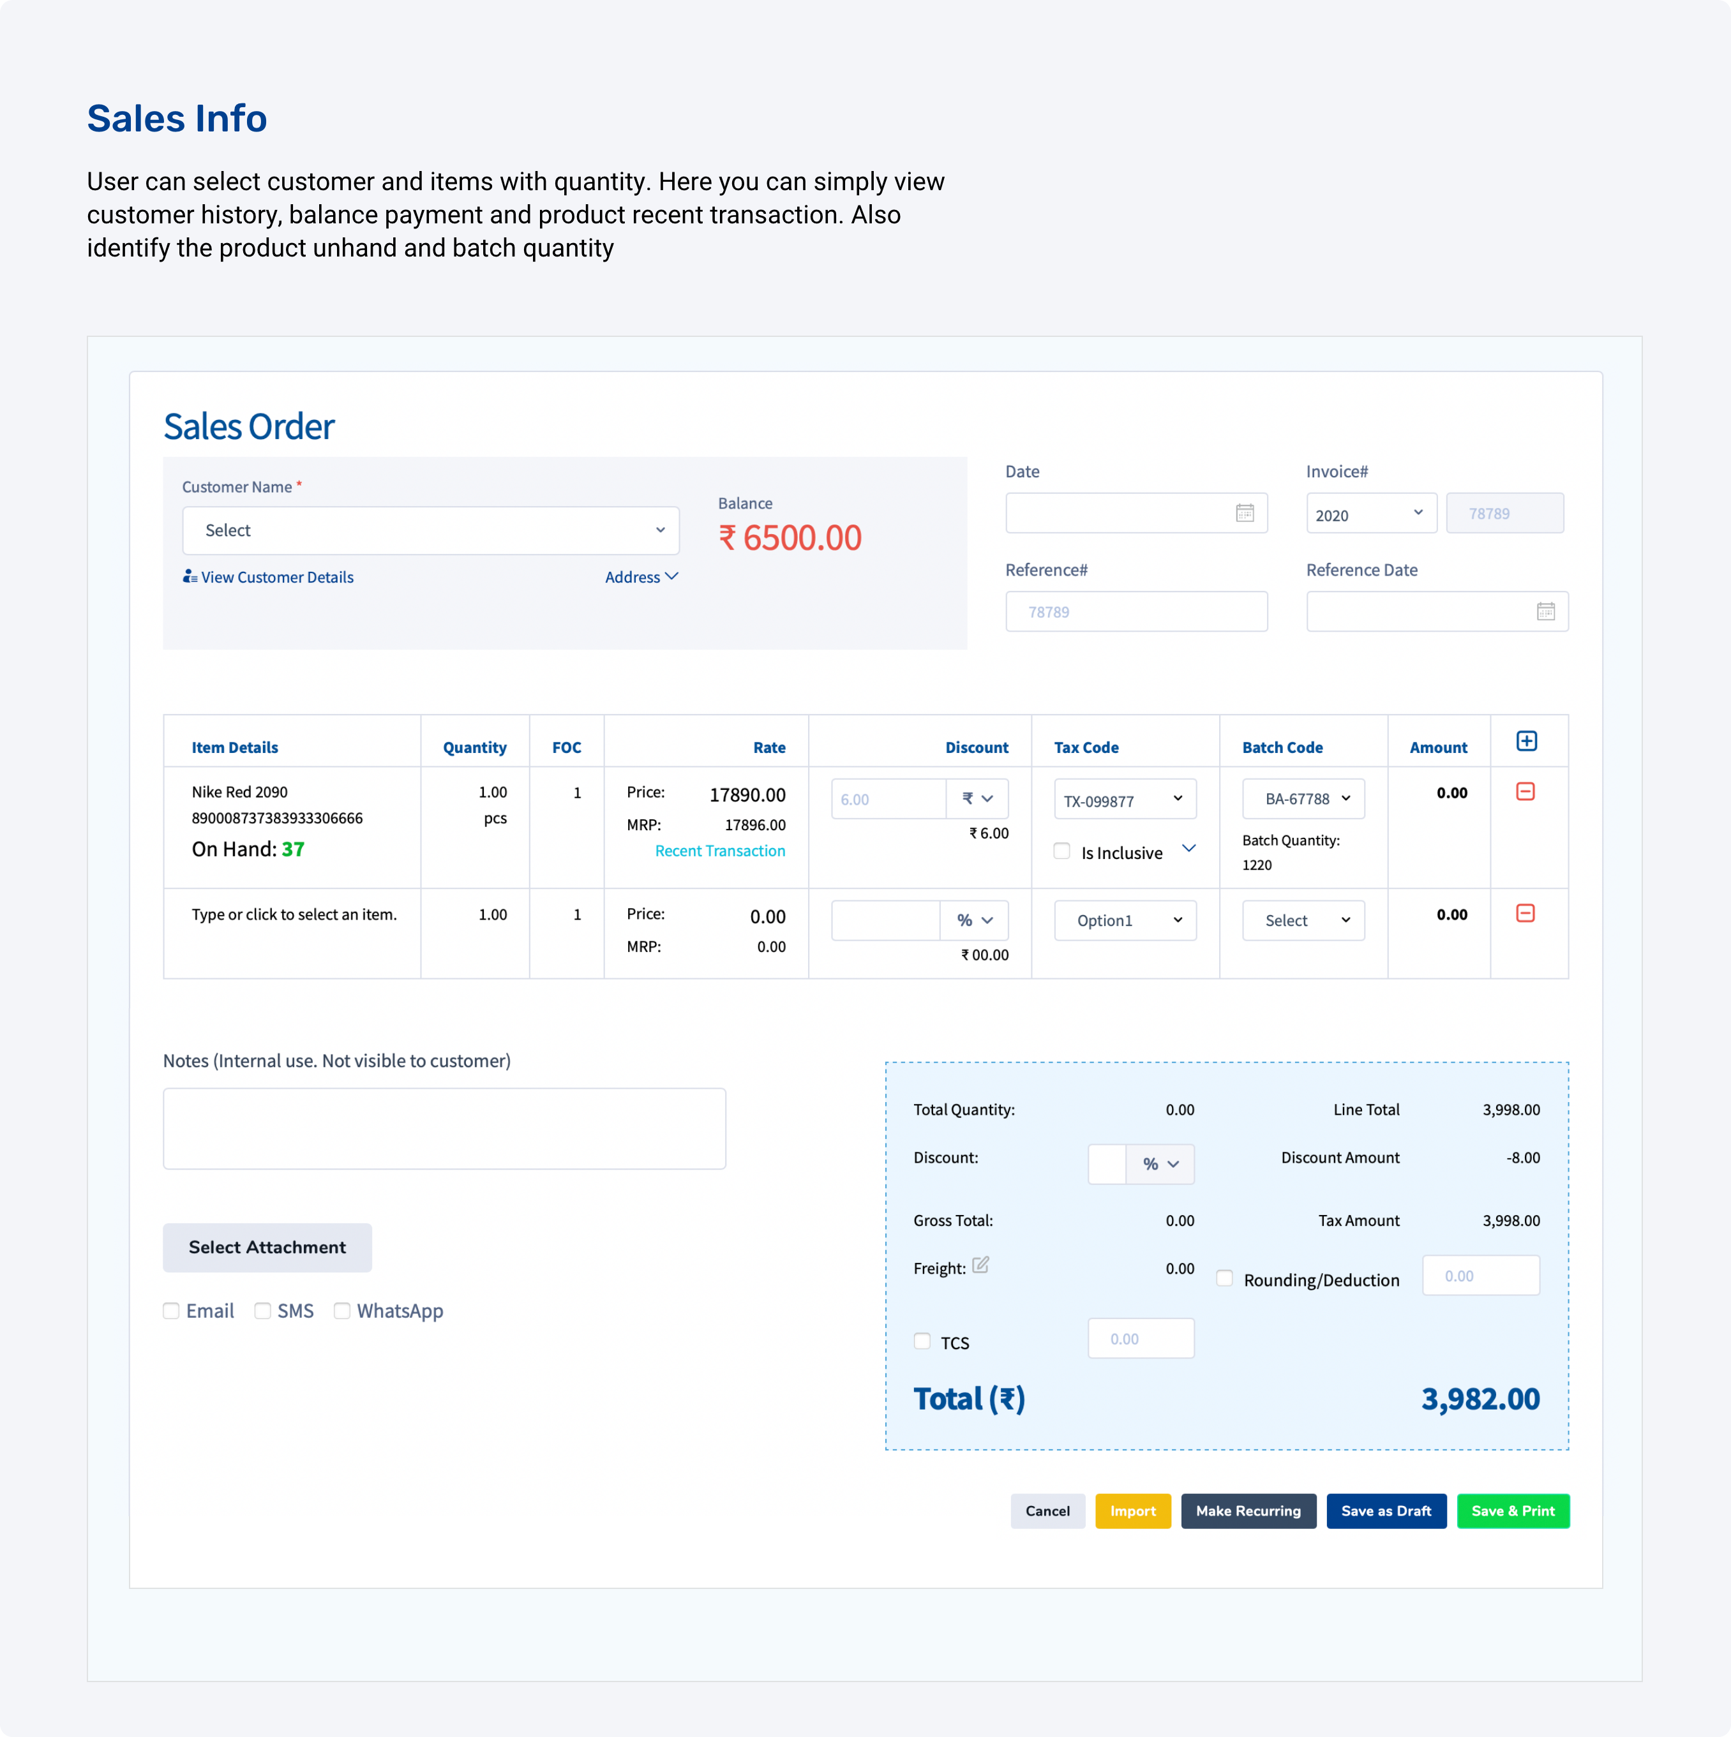Click the Discount Amount -8.00 value
This screenshot has height=1737, width=1731.
click(1524, 1158)
